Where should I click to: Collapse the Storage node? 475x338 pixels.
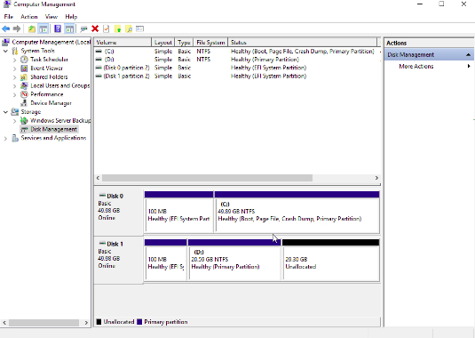tap(5, 112)
